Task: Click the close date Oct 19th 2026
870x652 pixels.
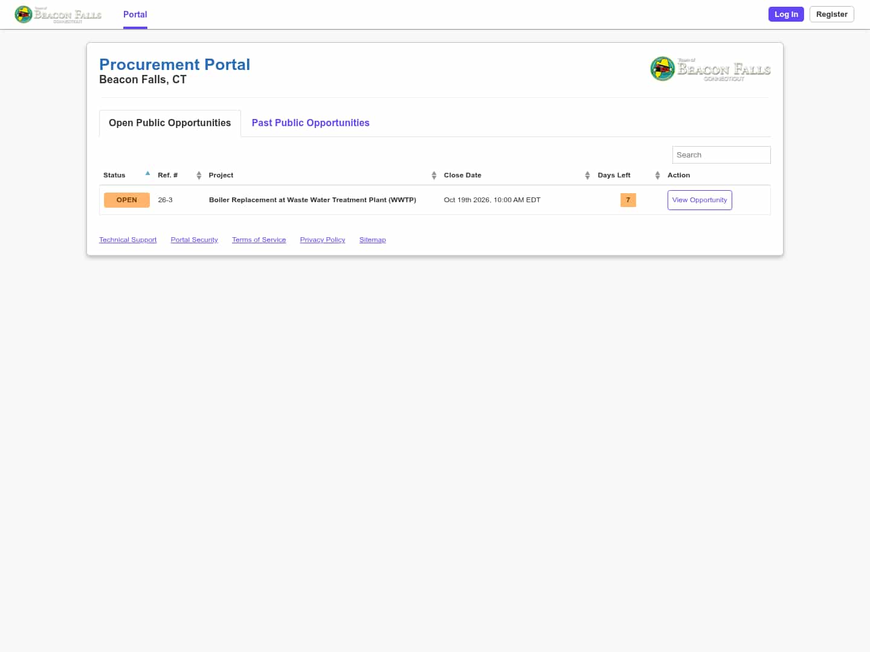Action: 492,200
